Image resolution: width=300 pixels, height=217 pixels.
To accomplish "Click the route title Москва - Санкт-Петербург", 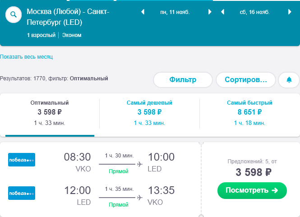I will (68, 17).
